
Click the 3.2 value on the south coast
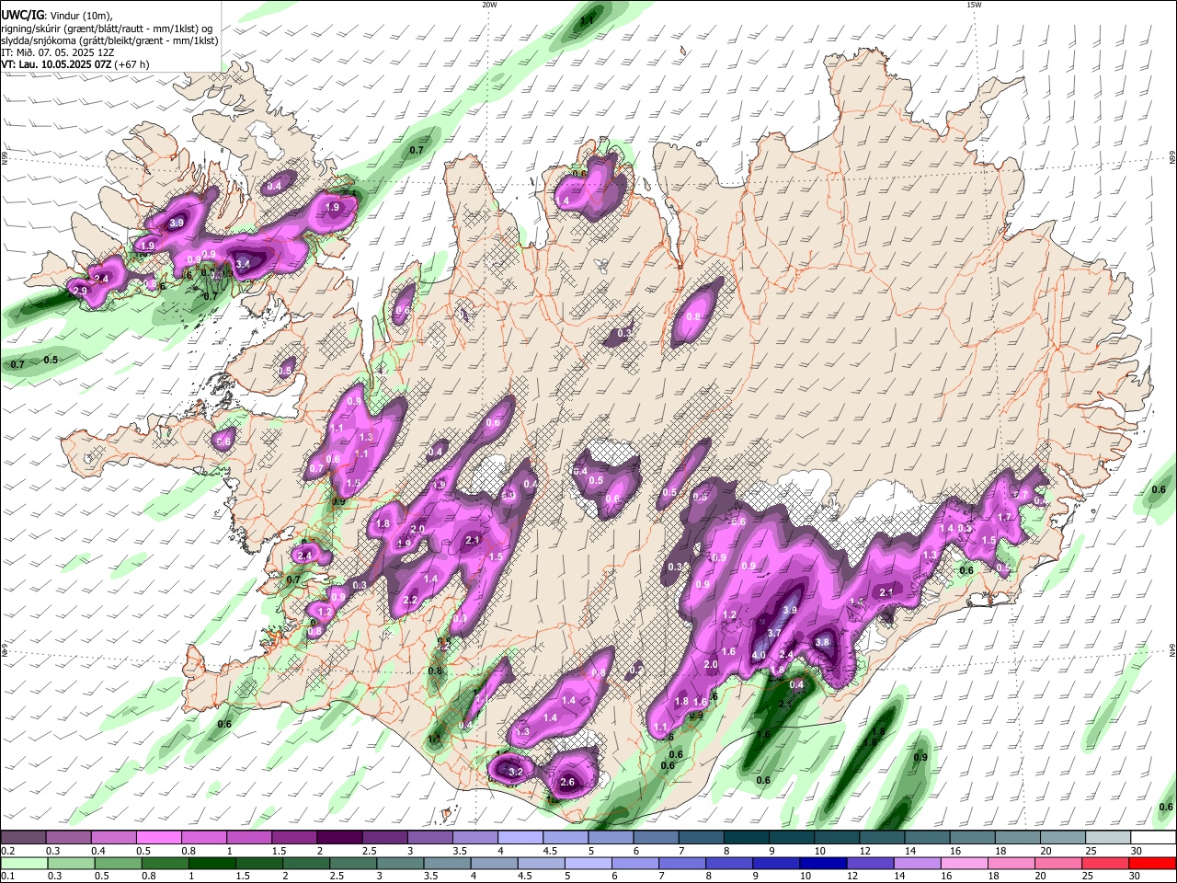click(x=516, y=772)
